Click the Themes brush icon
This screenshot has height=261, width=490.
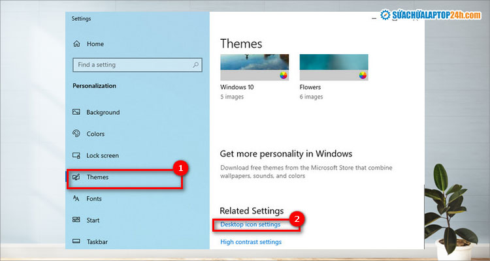click(x=76, y=177)
